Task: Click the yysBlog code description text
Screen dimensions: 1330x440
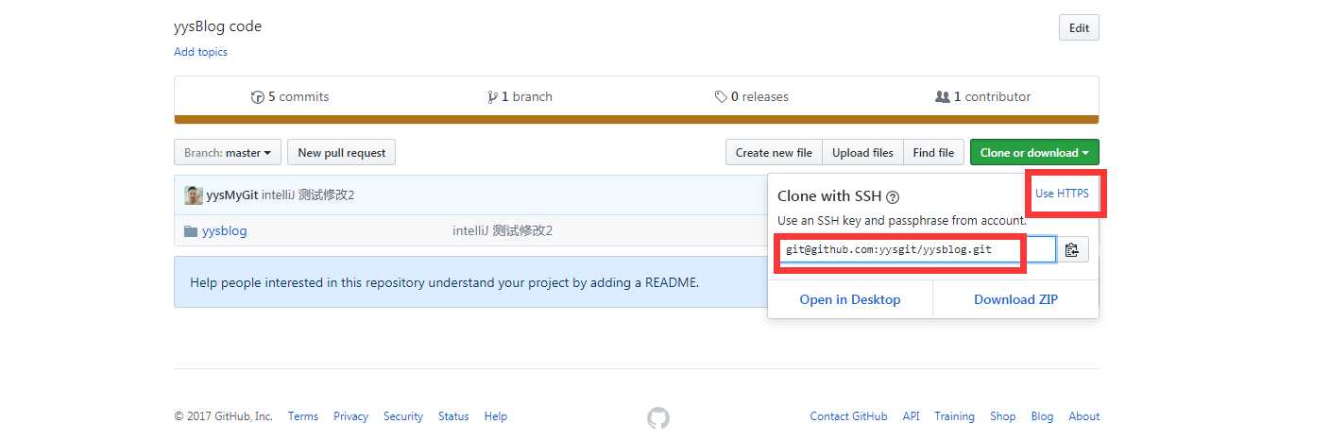Action: click(218, 26)
